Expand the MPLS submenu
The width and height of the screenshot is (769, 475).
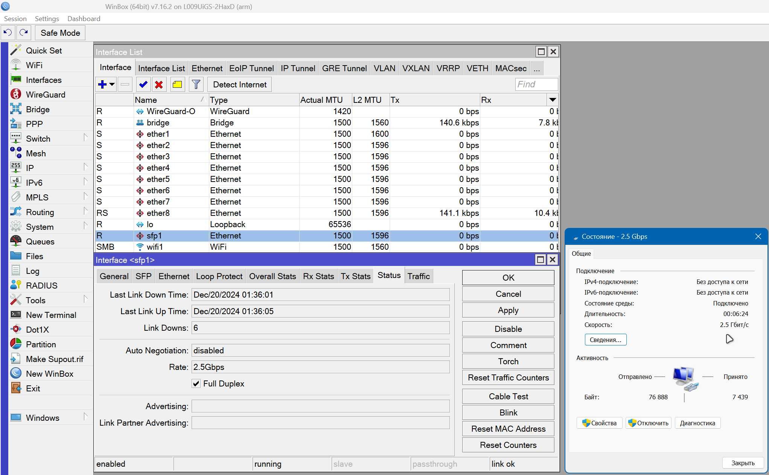click(x=86, y=196)
